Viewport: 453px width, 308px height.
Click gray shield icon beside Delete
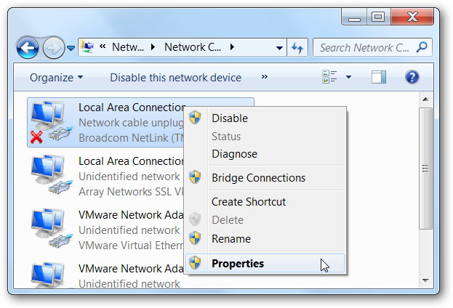pos(195,219)
